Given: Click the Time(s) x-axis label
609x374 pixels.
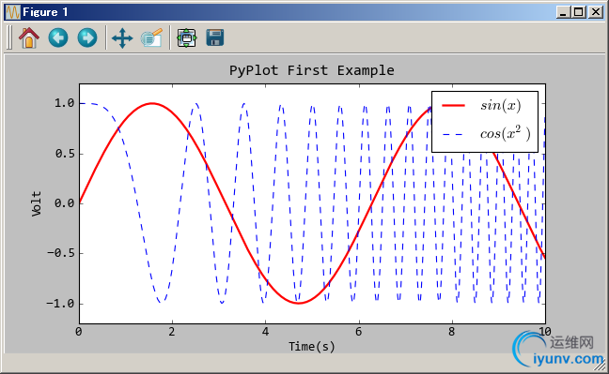Looking at the screenshot, I should point(311,346).
